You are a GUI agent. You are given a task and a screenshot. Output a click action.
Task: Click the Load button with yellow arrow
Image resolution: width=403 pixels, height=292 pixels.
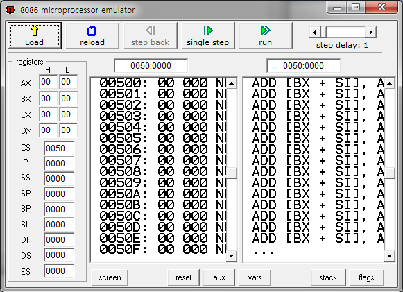(x=35, y=35)
